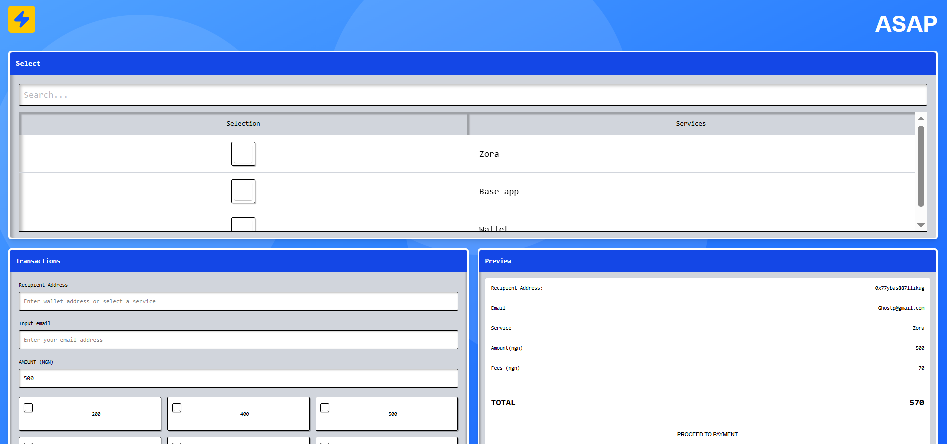Image resolution: width=947 pixels, height=444 pixels.
Task: Select the Wallet service checkbox
Action: pos(243,225)
